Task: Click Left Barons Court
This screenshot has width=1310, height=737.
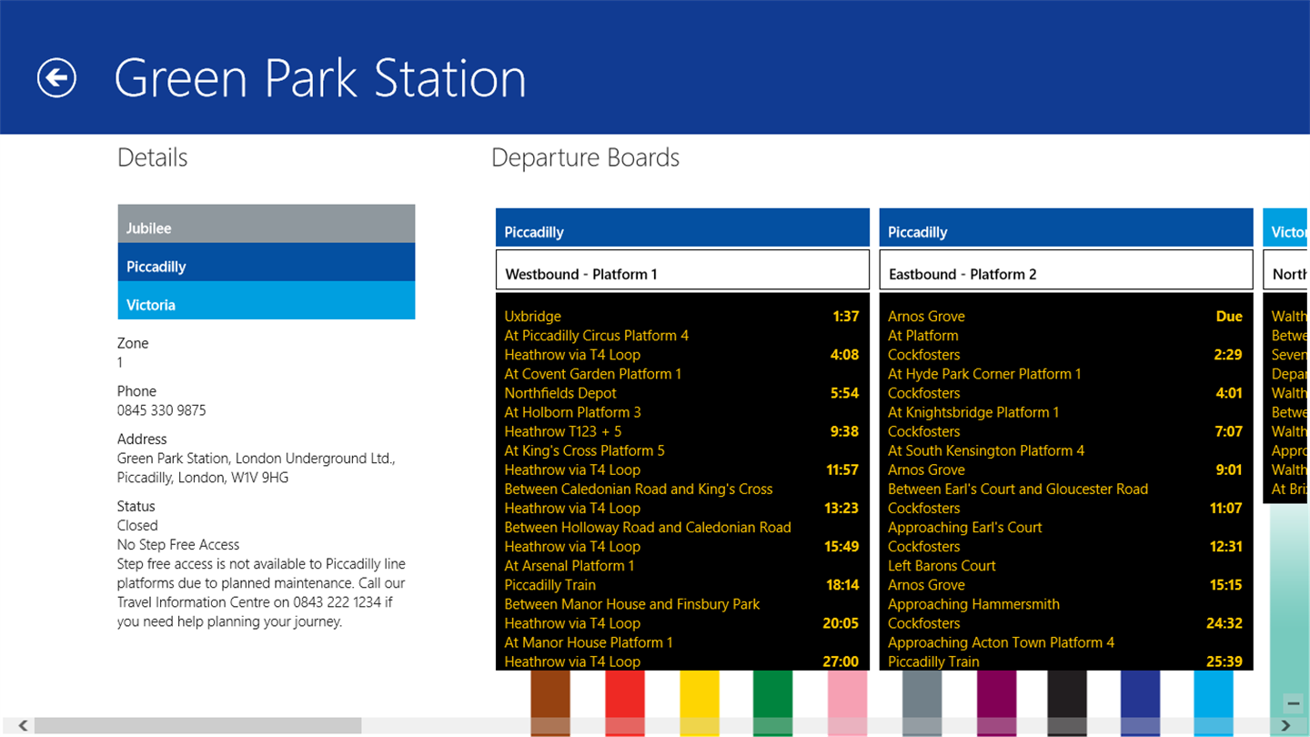Action: [942, 565]
